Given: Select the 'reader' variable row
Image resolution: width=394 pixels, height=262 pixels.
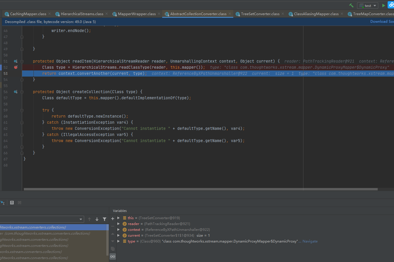Looking at the screenshot, I should pos(255,224).
